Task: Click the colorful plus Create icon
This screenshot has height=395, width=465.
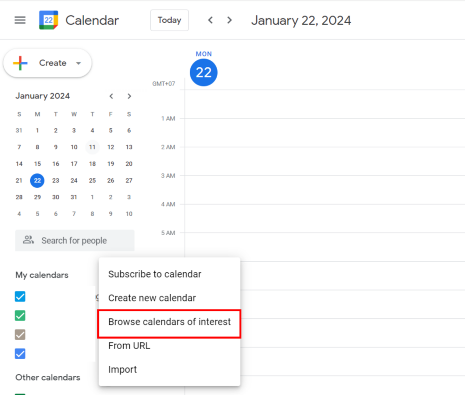Action: [20, 63]
